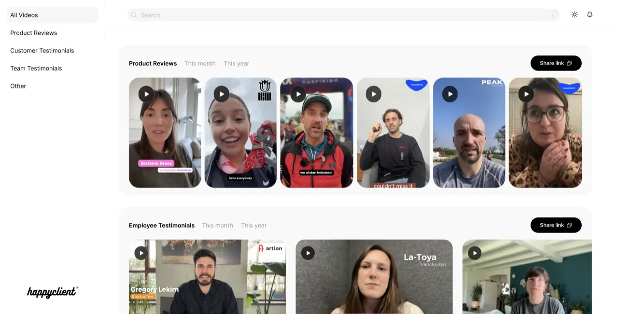Open La-Toya video thumbnail
This screenshot has height=314, width=618.
[x=374, y=277]
